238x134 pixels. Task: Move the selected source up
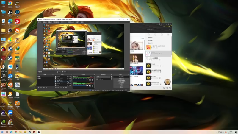click(64, 88)
